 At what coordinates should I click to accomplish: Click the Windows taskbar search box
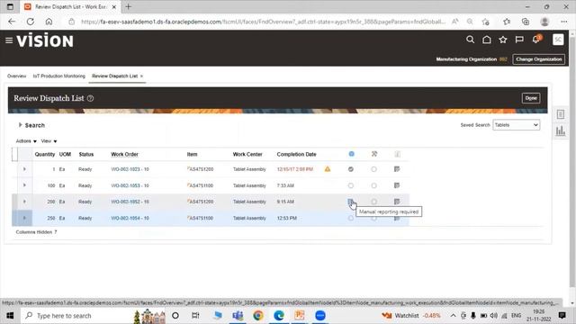76,316
